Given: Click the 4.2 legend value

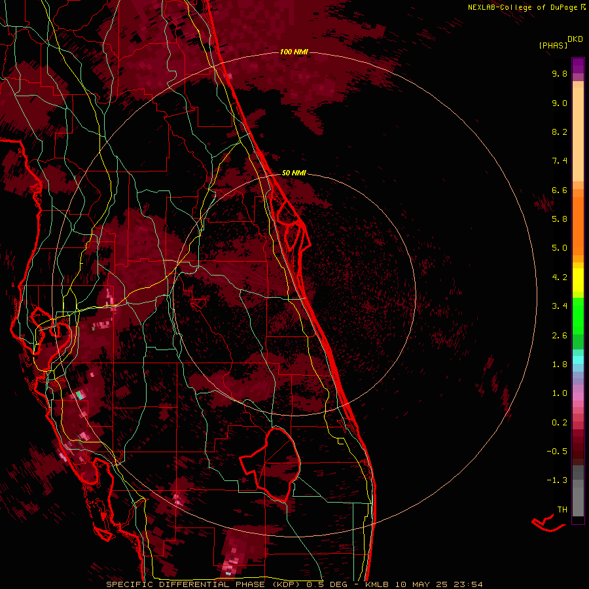Looking at the screenshot, I should tap(560, 277).
